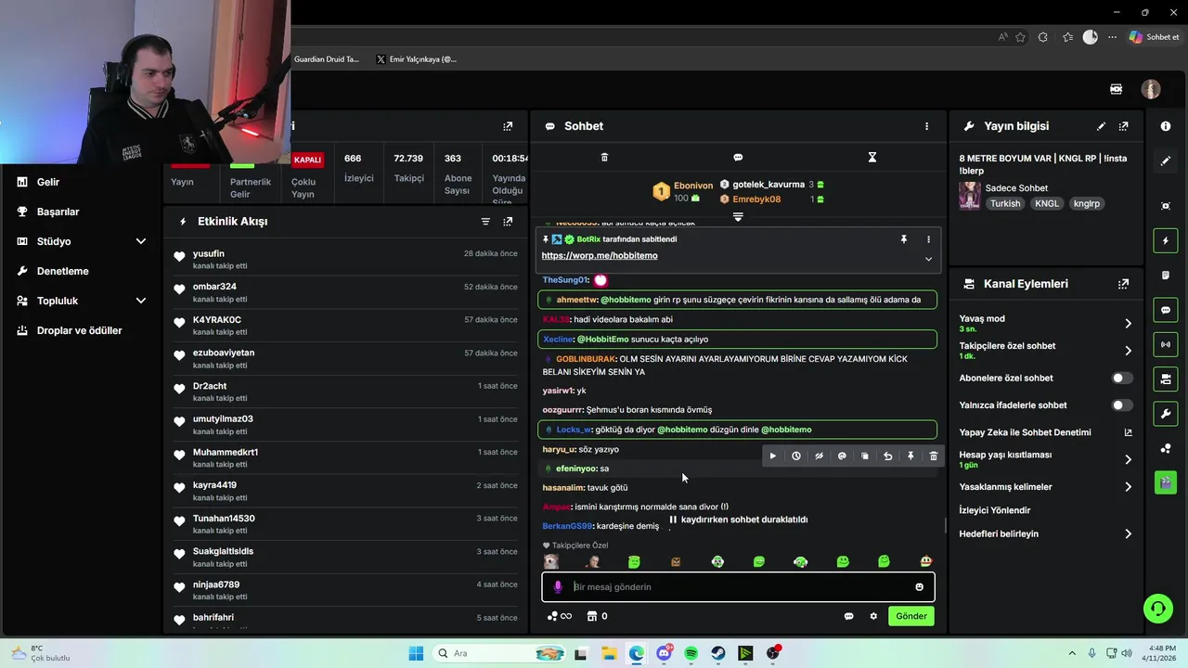The height and width of the screenshot is (668, 1188).
Task: Click the green clapperboard icon in right sidebar
Action: (x=1166, y=482)
